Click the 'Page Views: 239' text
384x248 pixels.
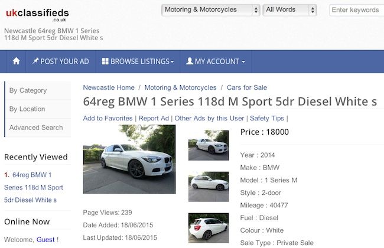[108, 213]
